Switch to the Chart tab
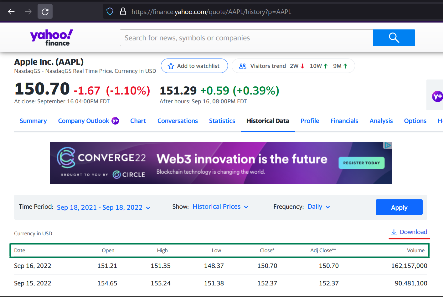The height and width of the screenshot is (297, 443). (x=138, y=121)
